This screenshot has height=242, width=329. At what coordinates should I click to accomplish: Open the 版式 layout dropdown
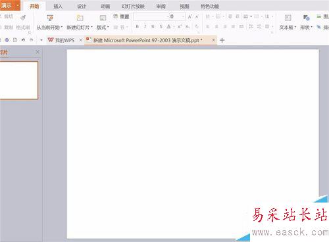[108, 28]
